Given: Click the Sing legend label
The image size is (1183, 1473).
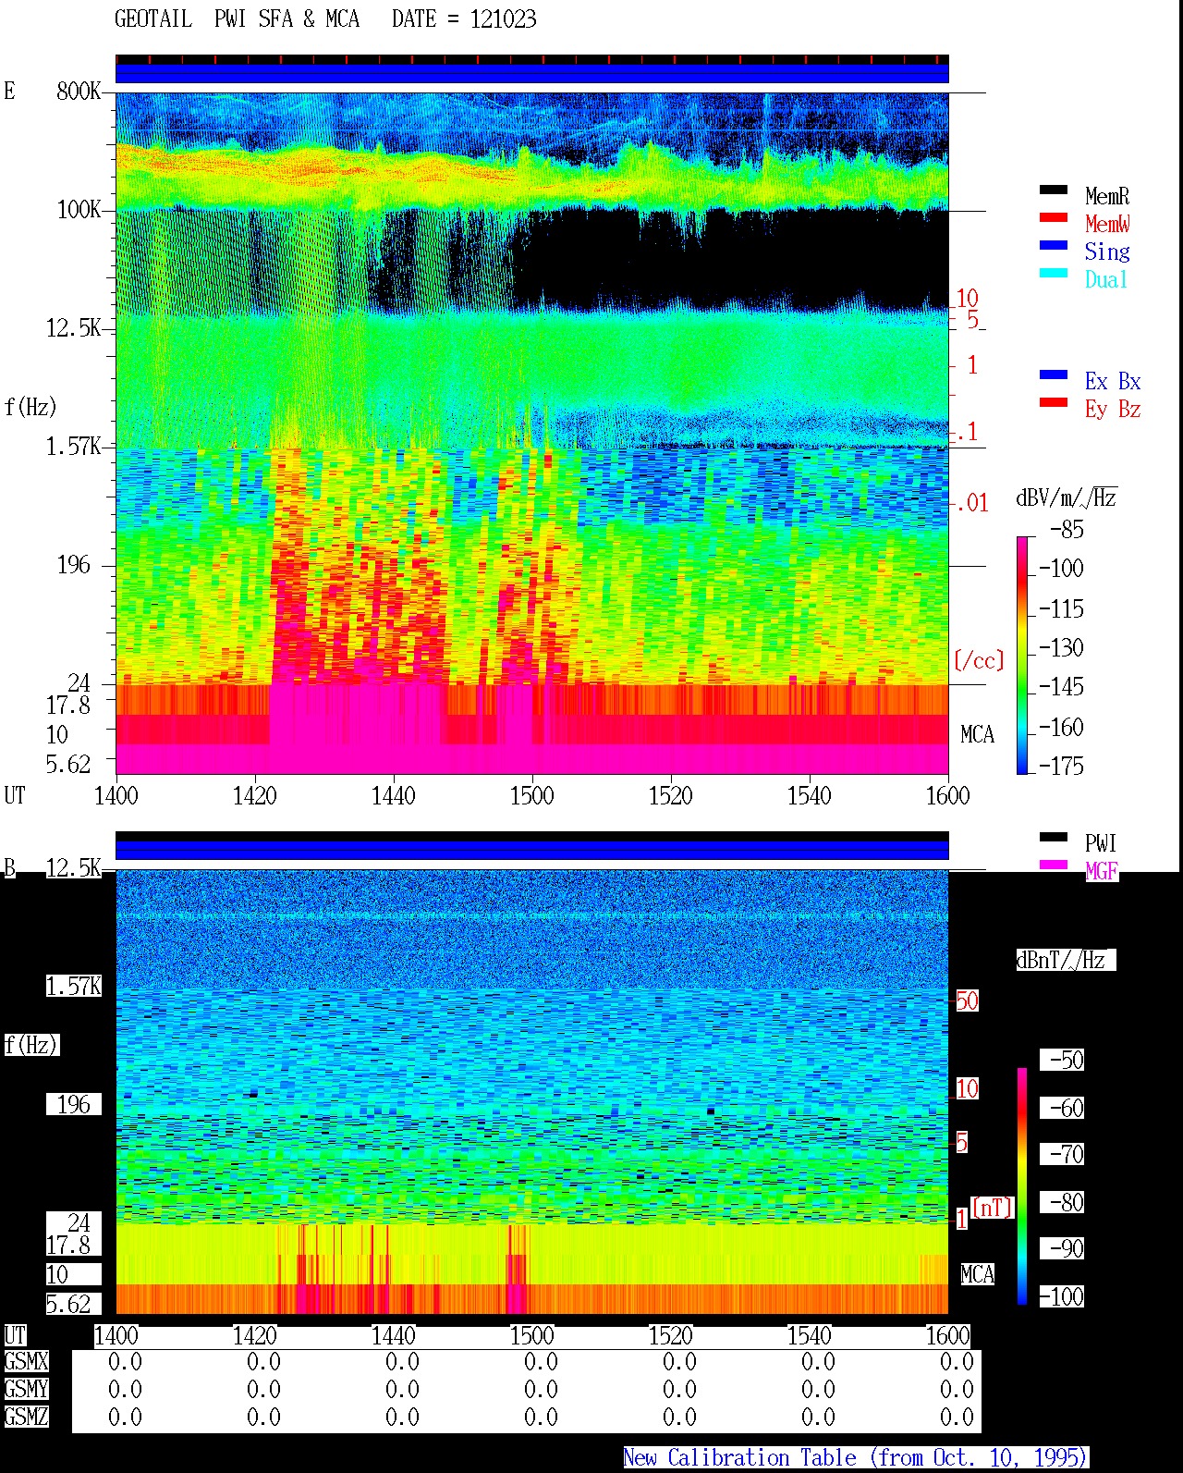Looking at the screenshot, I should (1107, 252).
